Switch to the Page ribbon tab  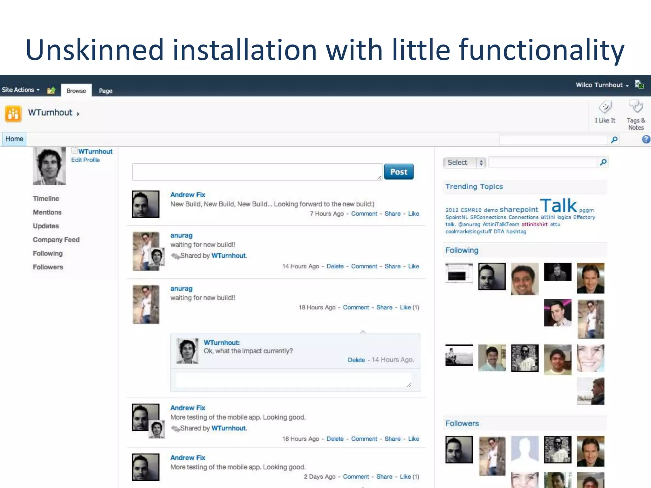tap(106, 91)
